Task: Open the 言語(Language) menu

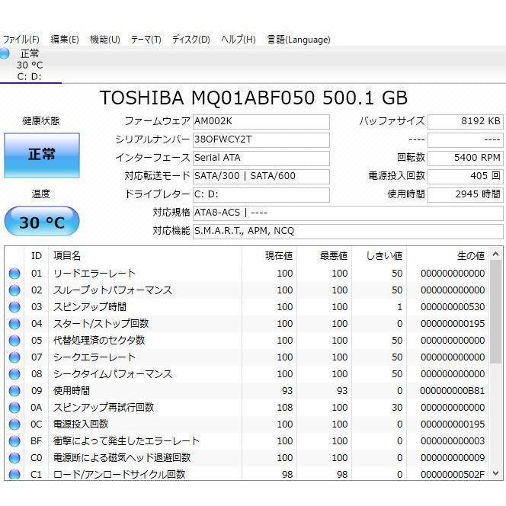Action: [299, 40]
